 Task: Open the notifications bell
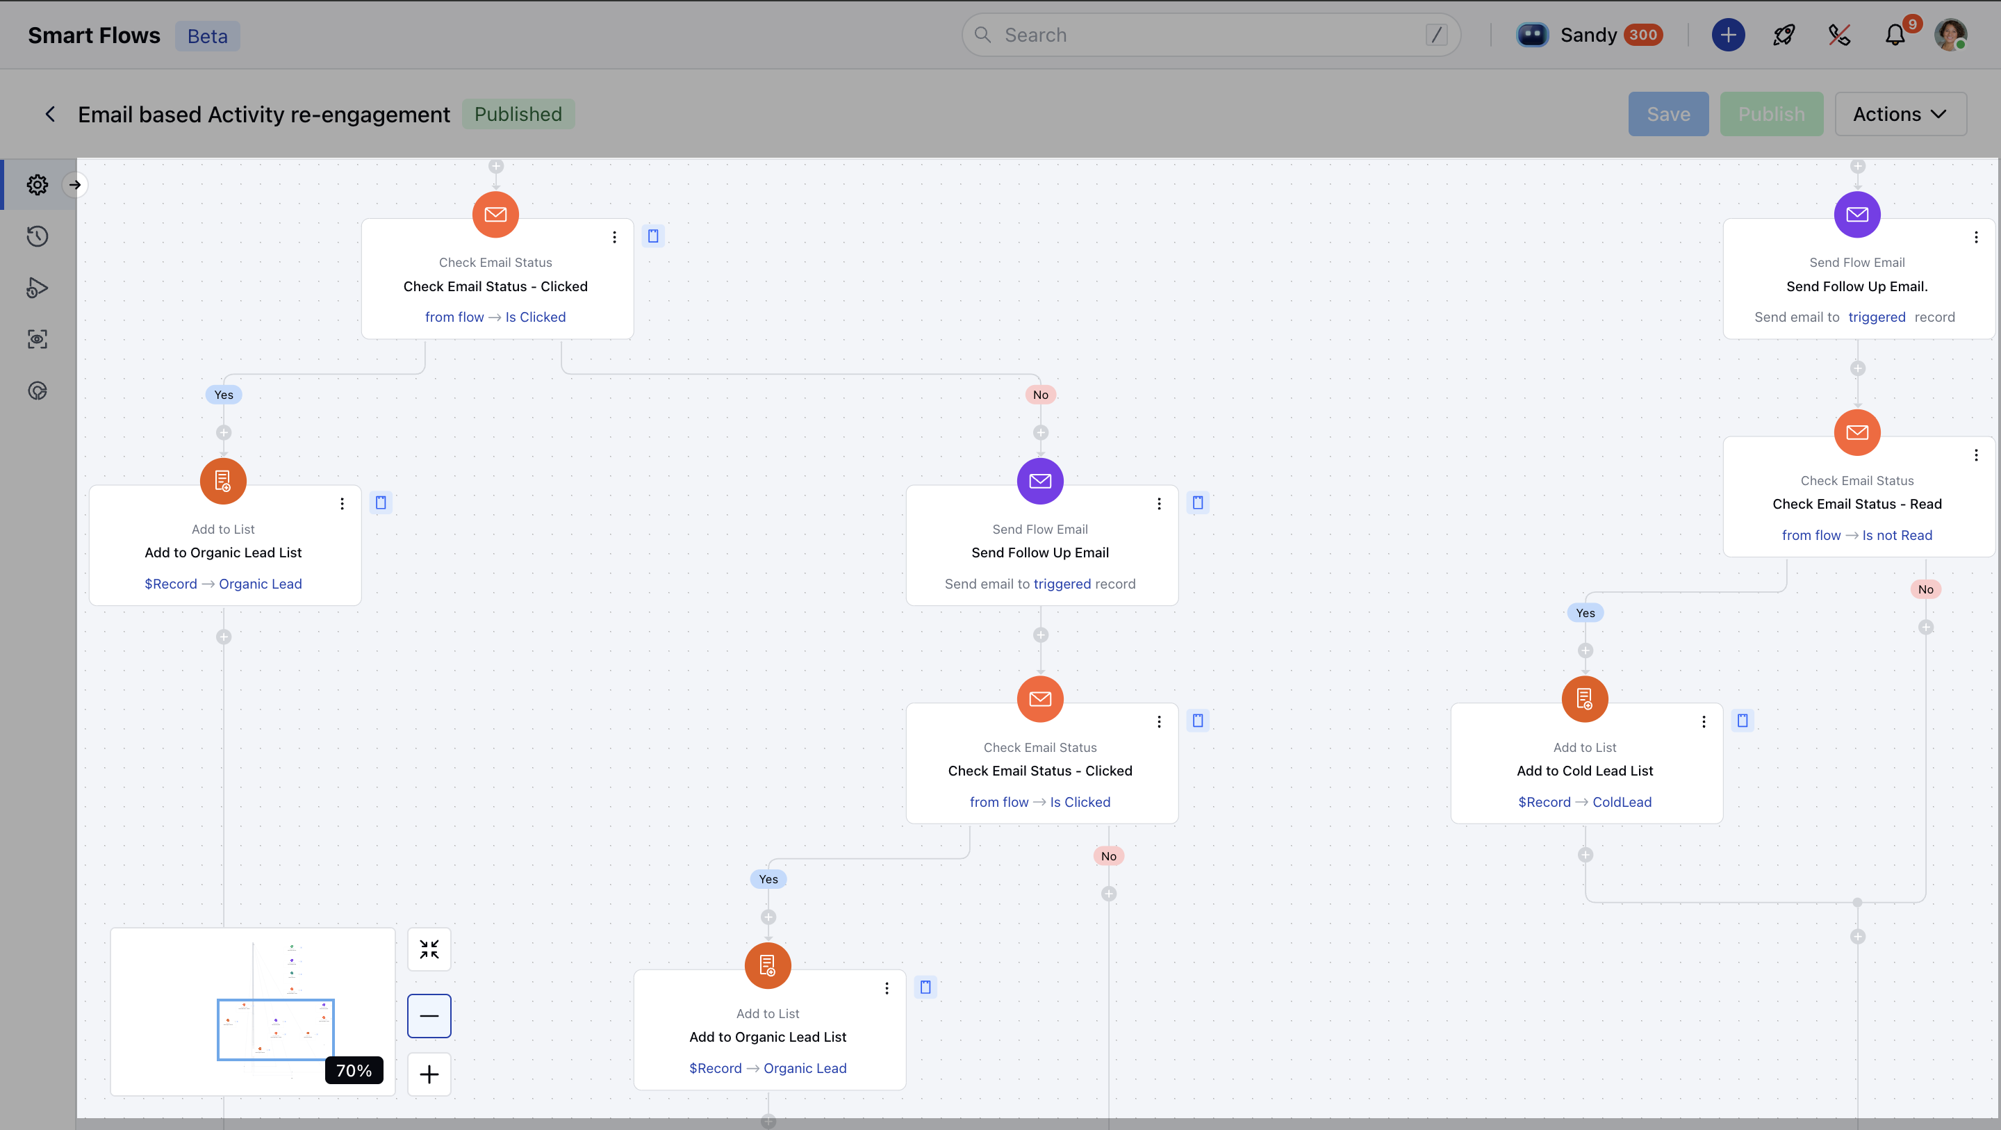tap(1895, 35)
